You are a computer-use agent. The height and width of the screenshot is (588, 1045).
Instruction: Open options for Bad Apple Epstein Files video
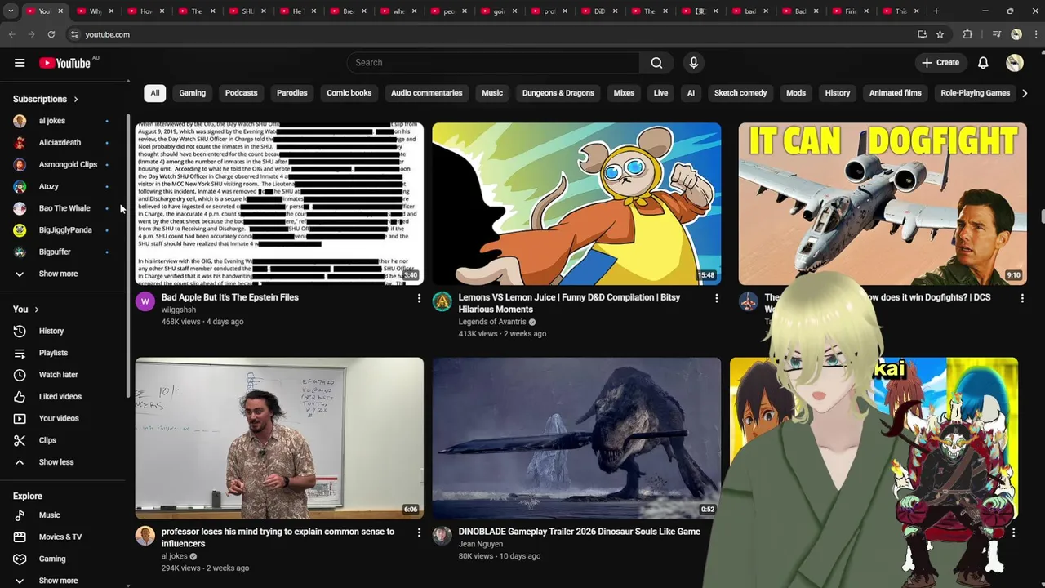point(419,299)
